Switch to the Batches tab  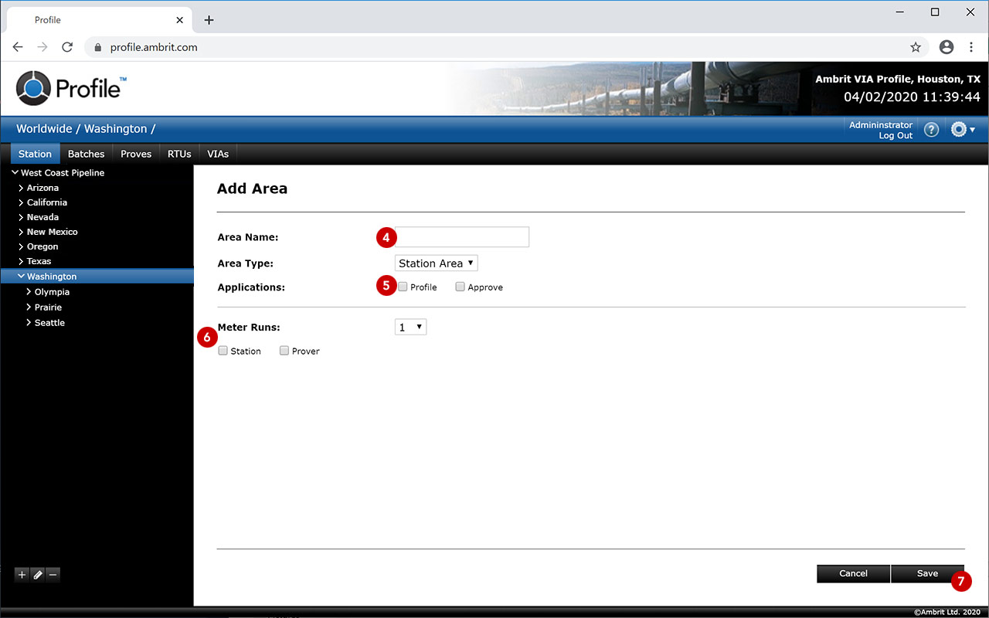[x=86, y=154]
